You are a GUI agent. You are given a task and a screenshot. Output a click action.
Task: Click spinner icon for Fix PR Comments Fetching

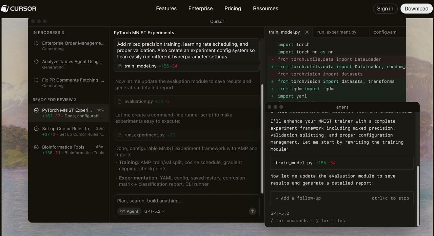(36, 80)
